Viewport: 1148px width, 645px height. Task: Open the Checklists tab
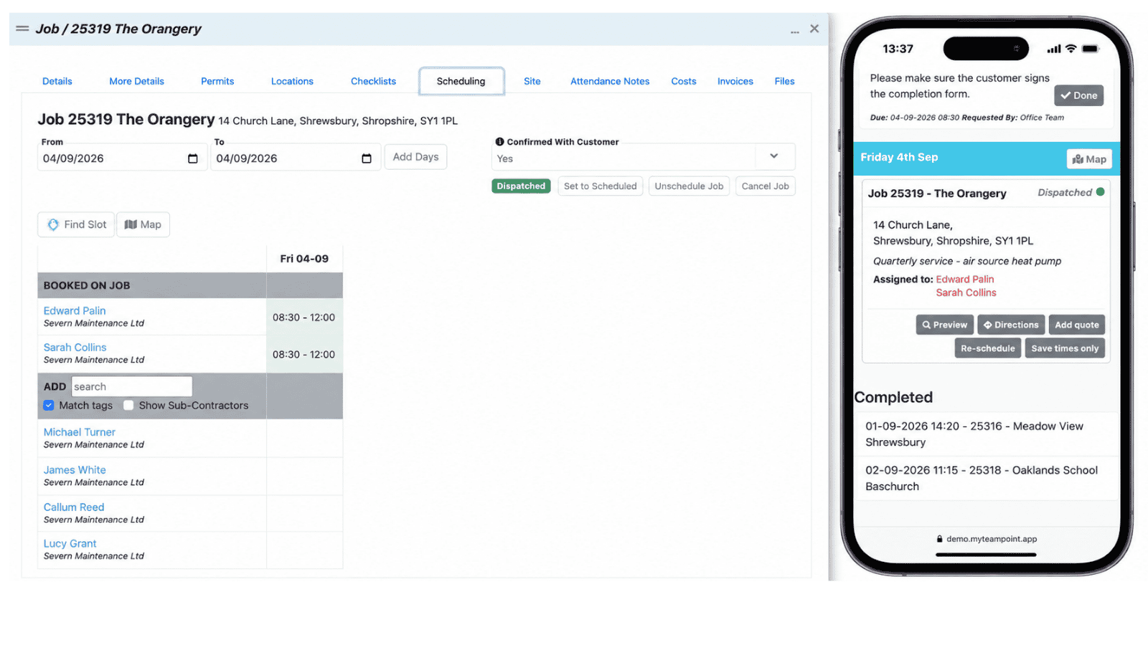pyautogui.click(x=373, y=82)
